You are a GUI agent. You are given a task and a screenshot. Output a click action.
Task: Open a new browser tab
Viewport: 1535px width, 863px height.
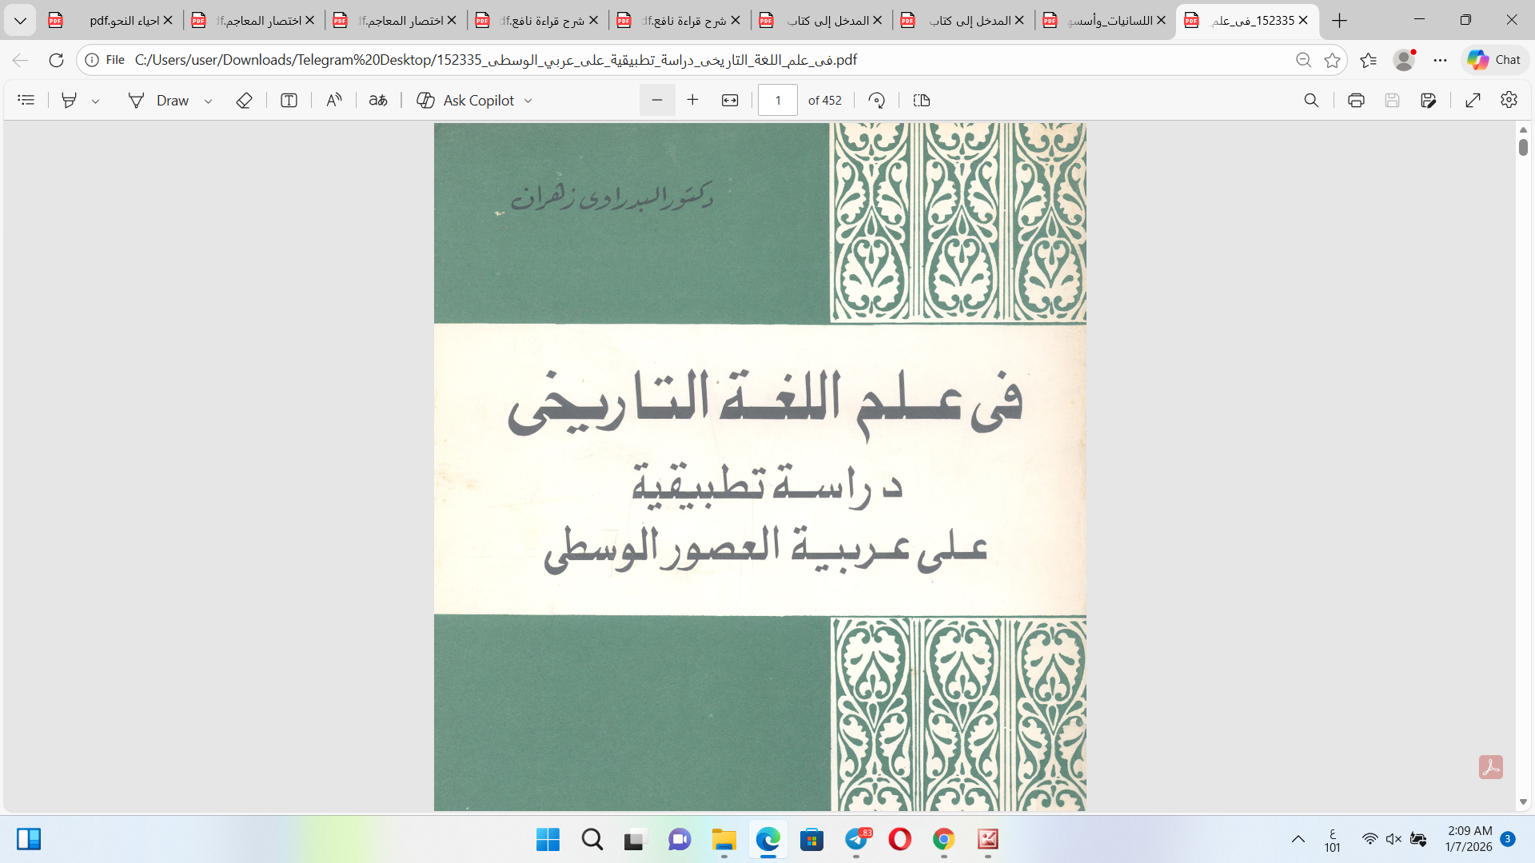click(1340, 21)
